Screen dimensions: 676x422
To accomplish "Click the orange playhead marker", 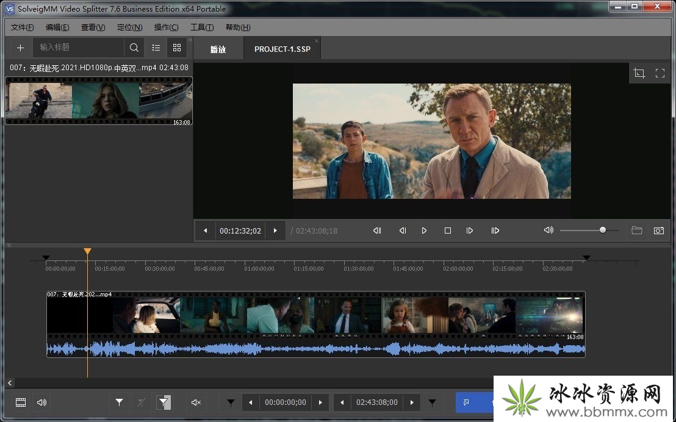I will (x=87, y=251).
